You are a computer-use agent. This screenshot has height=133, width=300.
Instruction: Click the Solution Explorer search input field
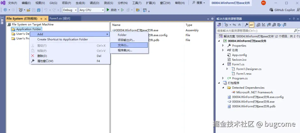(255, 30)
